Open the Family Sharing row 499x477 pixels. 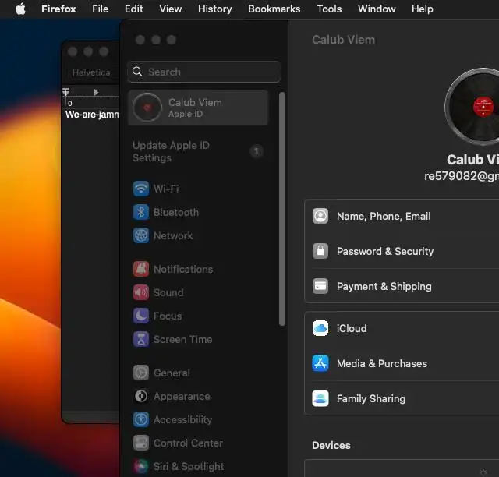pos(402,399)
